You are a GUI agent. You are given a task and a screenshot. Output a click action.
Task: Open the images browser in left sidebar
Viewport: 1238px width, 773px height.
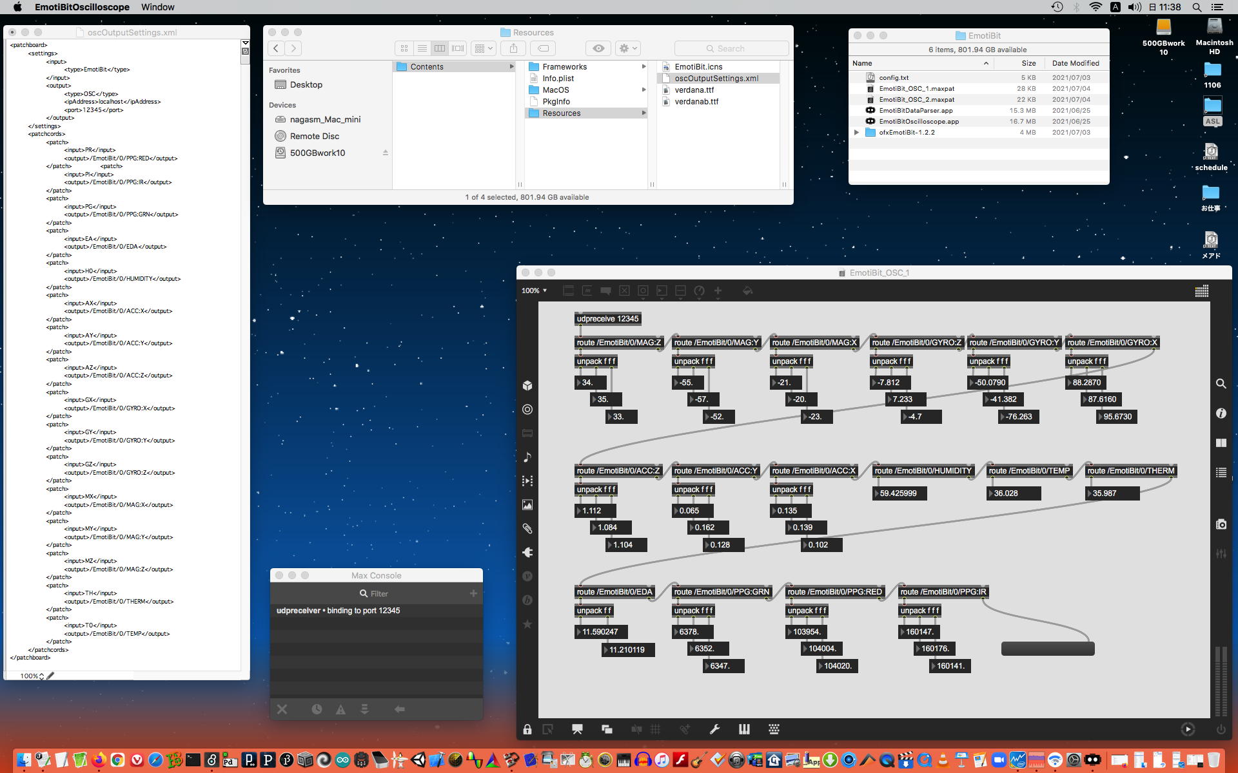[527, 504]
